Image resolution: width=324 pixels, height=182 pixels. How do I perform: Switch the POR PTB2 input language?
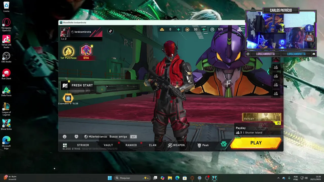click(x=296, y=178)
